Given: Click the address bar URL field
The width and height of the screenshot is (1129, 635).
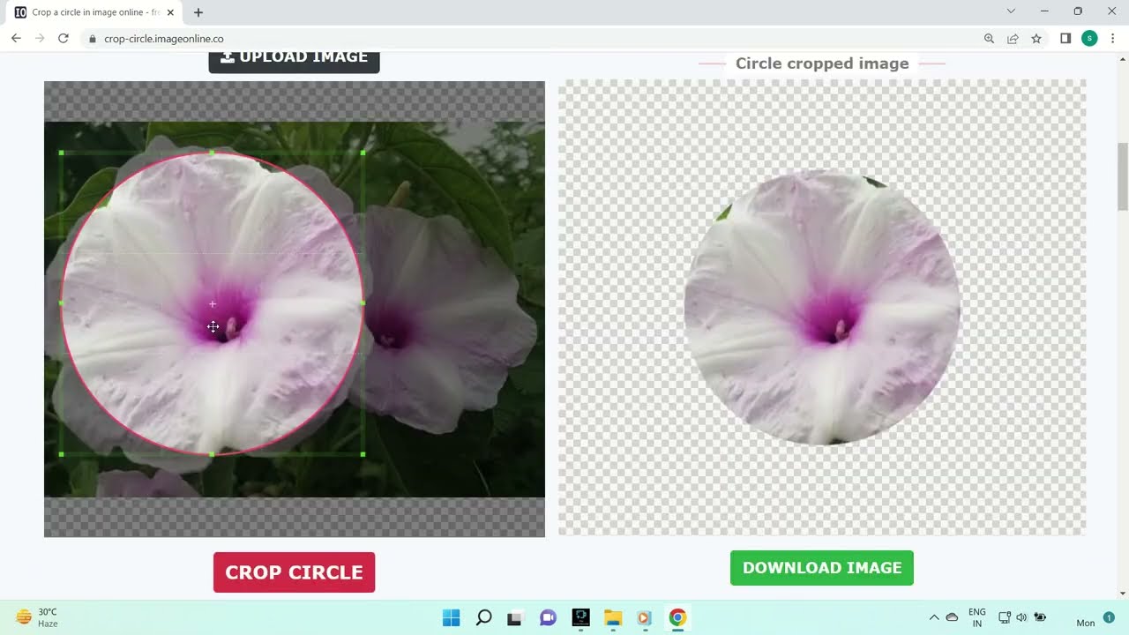Looking at the screenshot, I should pyautogui.click(x=529, y=39).
